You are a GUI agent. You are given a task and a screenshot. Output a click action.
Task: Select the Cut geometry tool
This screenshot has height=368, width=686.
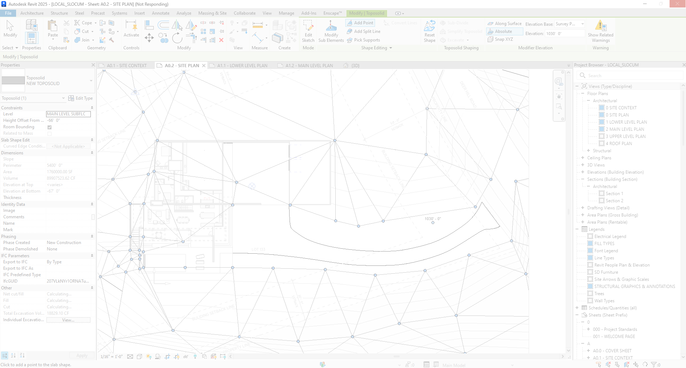coord(82,31)
